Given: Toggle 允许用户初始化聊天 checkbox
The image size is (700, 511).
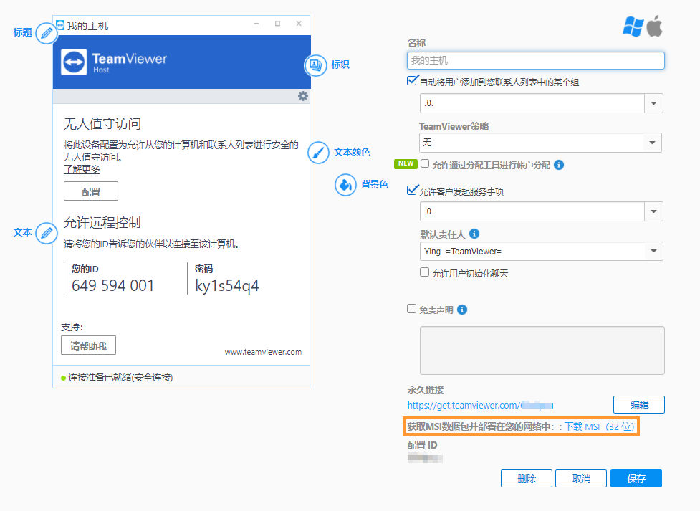Looking at the screenshot, I should (x=425, y=272).
